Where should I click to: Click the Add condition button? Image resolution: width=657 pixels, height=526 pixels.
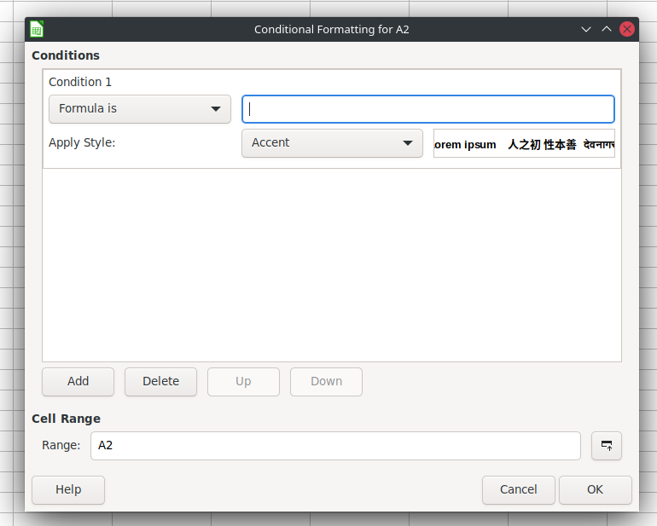[78, 382]
